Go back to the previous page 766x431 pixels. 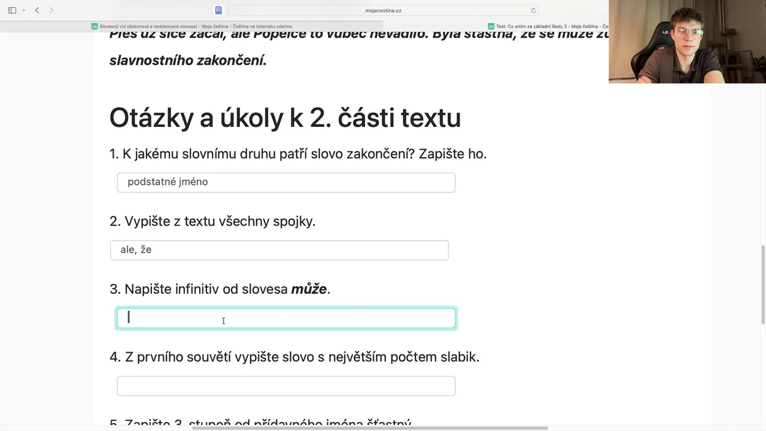pos(37,10)
